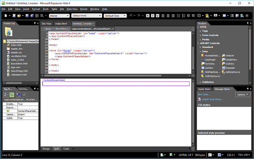Select the DataList control in Toolbox
This screenshot has height=159, width=254.
pos(228,56)
